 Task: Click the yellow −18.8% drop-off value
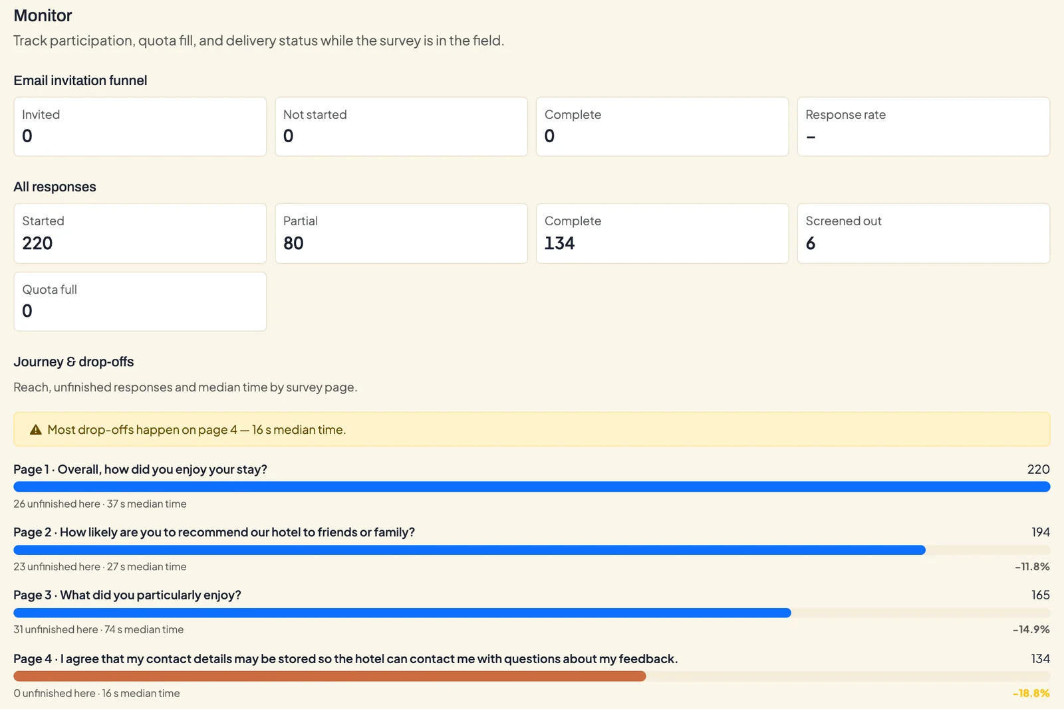point(1031,694)
